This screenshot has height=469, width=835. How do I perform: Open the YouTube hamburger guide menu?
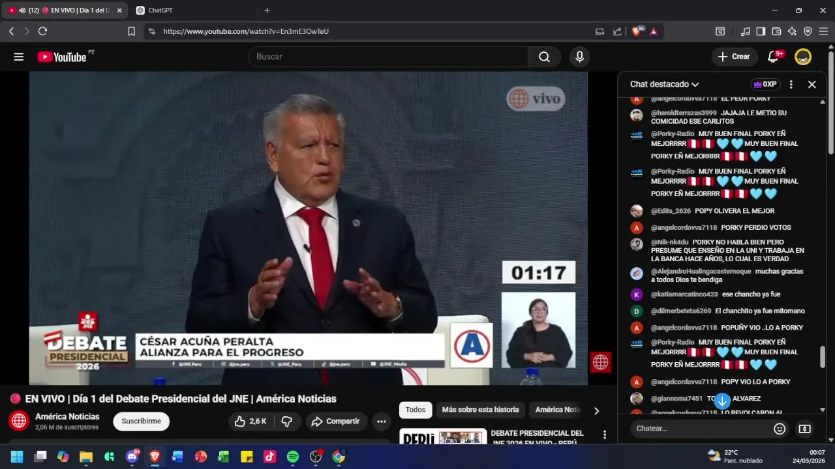click(x=18, y=57)
